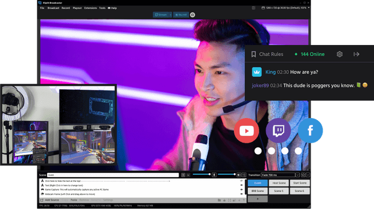This screenshot has width=374, height=209.
Task: Click the layout icon left of resolution text
Action: (253, 8)
